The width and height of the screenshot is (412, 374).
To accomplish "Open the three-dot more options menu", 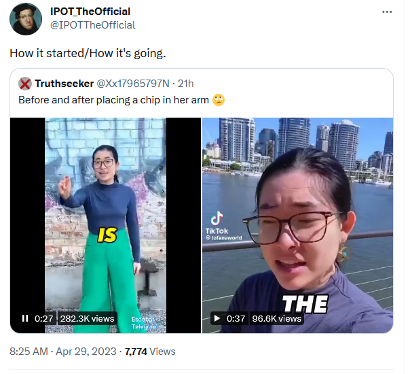I will click(x=387, y=12).
